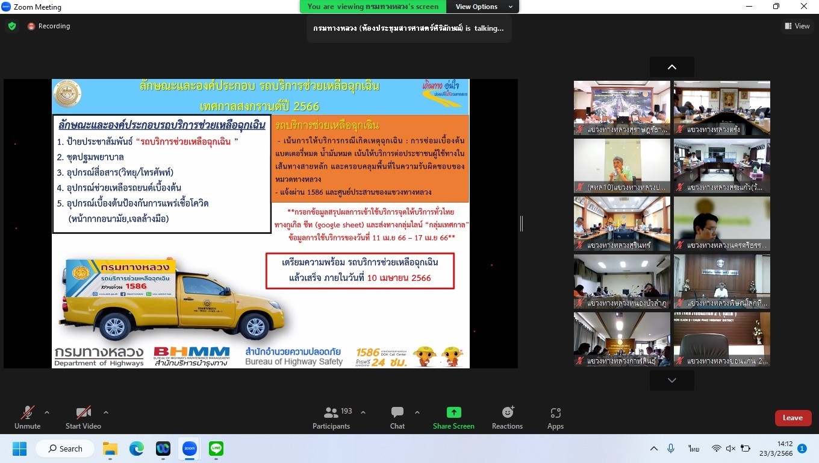This screenshot has height=463, width=819.
Task: Open the Reactions menu
Action: point(507,418)
